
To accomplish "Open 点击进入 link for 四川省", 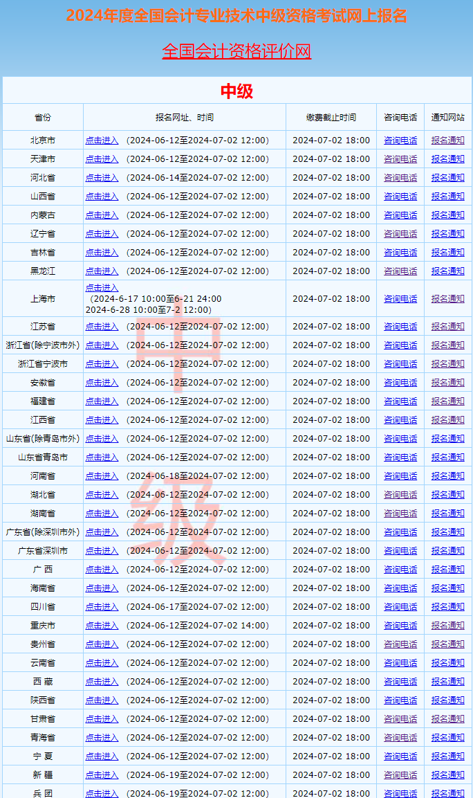I will pyautogui.click(x=102, y=607).
